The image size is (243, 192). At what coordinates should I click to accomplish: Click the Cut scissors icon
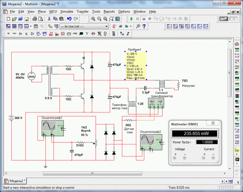49,19
